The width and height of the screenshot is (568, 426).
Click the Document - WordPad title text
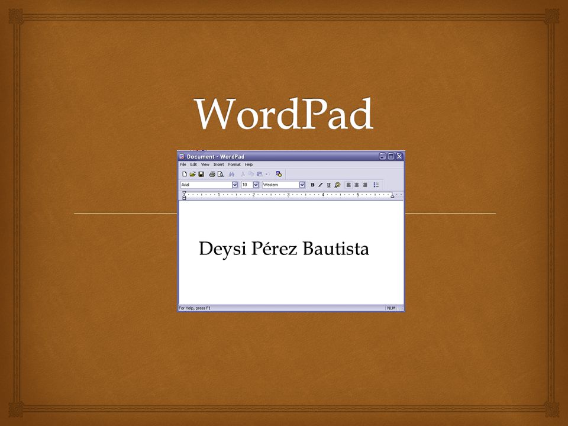pyautogui.click(x=215, y=156)
